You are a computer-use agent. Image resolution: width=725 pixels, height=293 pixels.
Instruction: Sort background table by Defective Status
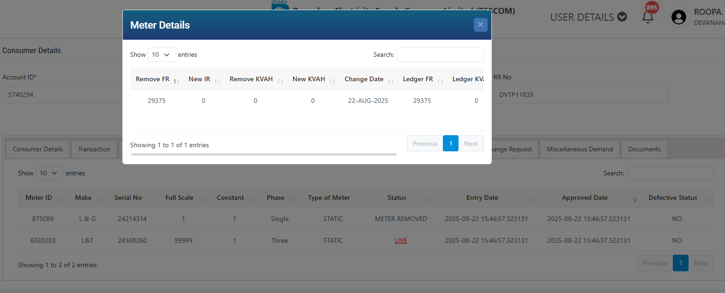677,197
